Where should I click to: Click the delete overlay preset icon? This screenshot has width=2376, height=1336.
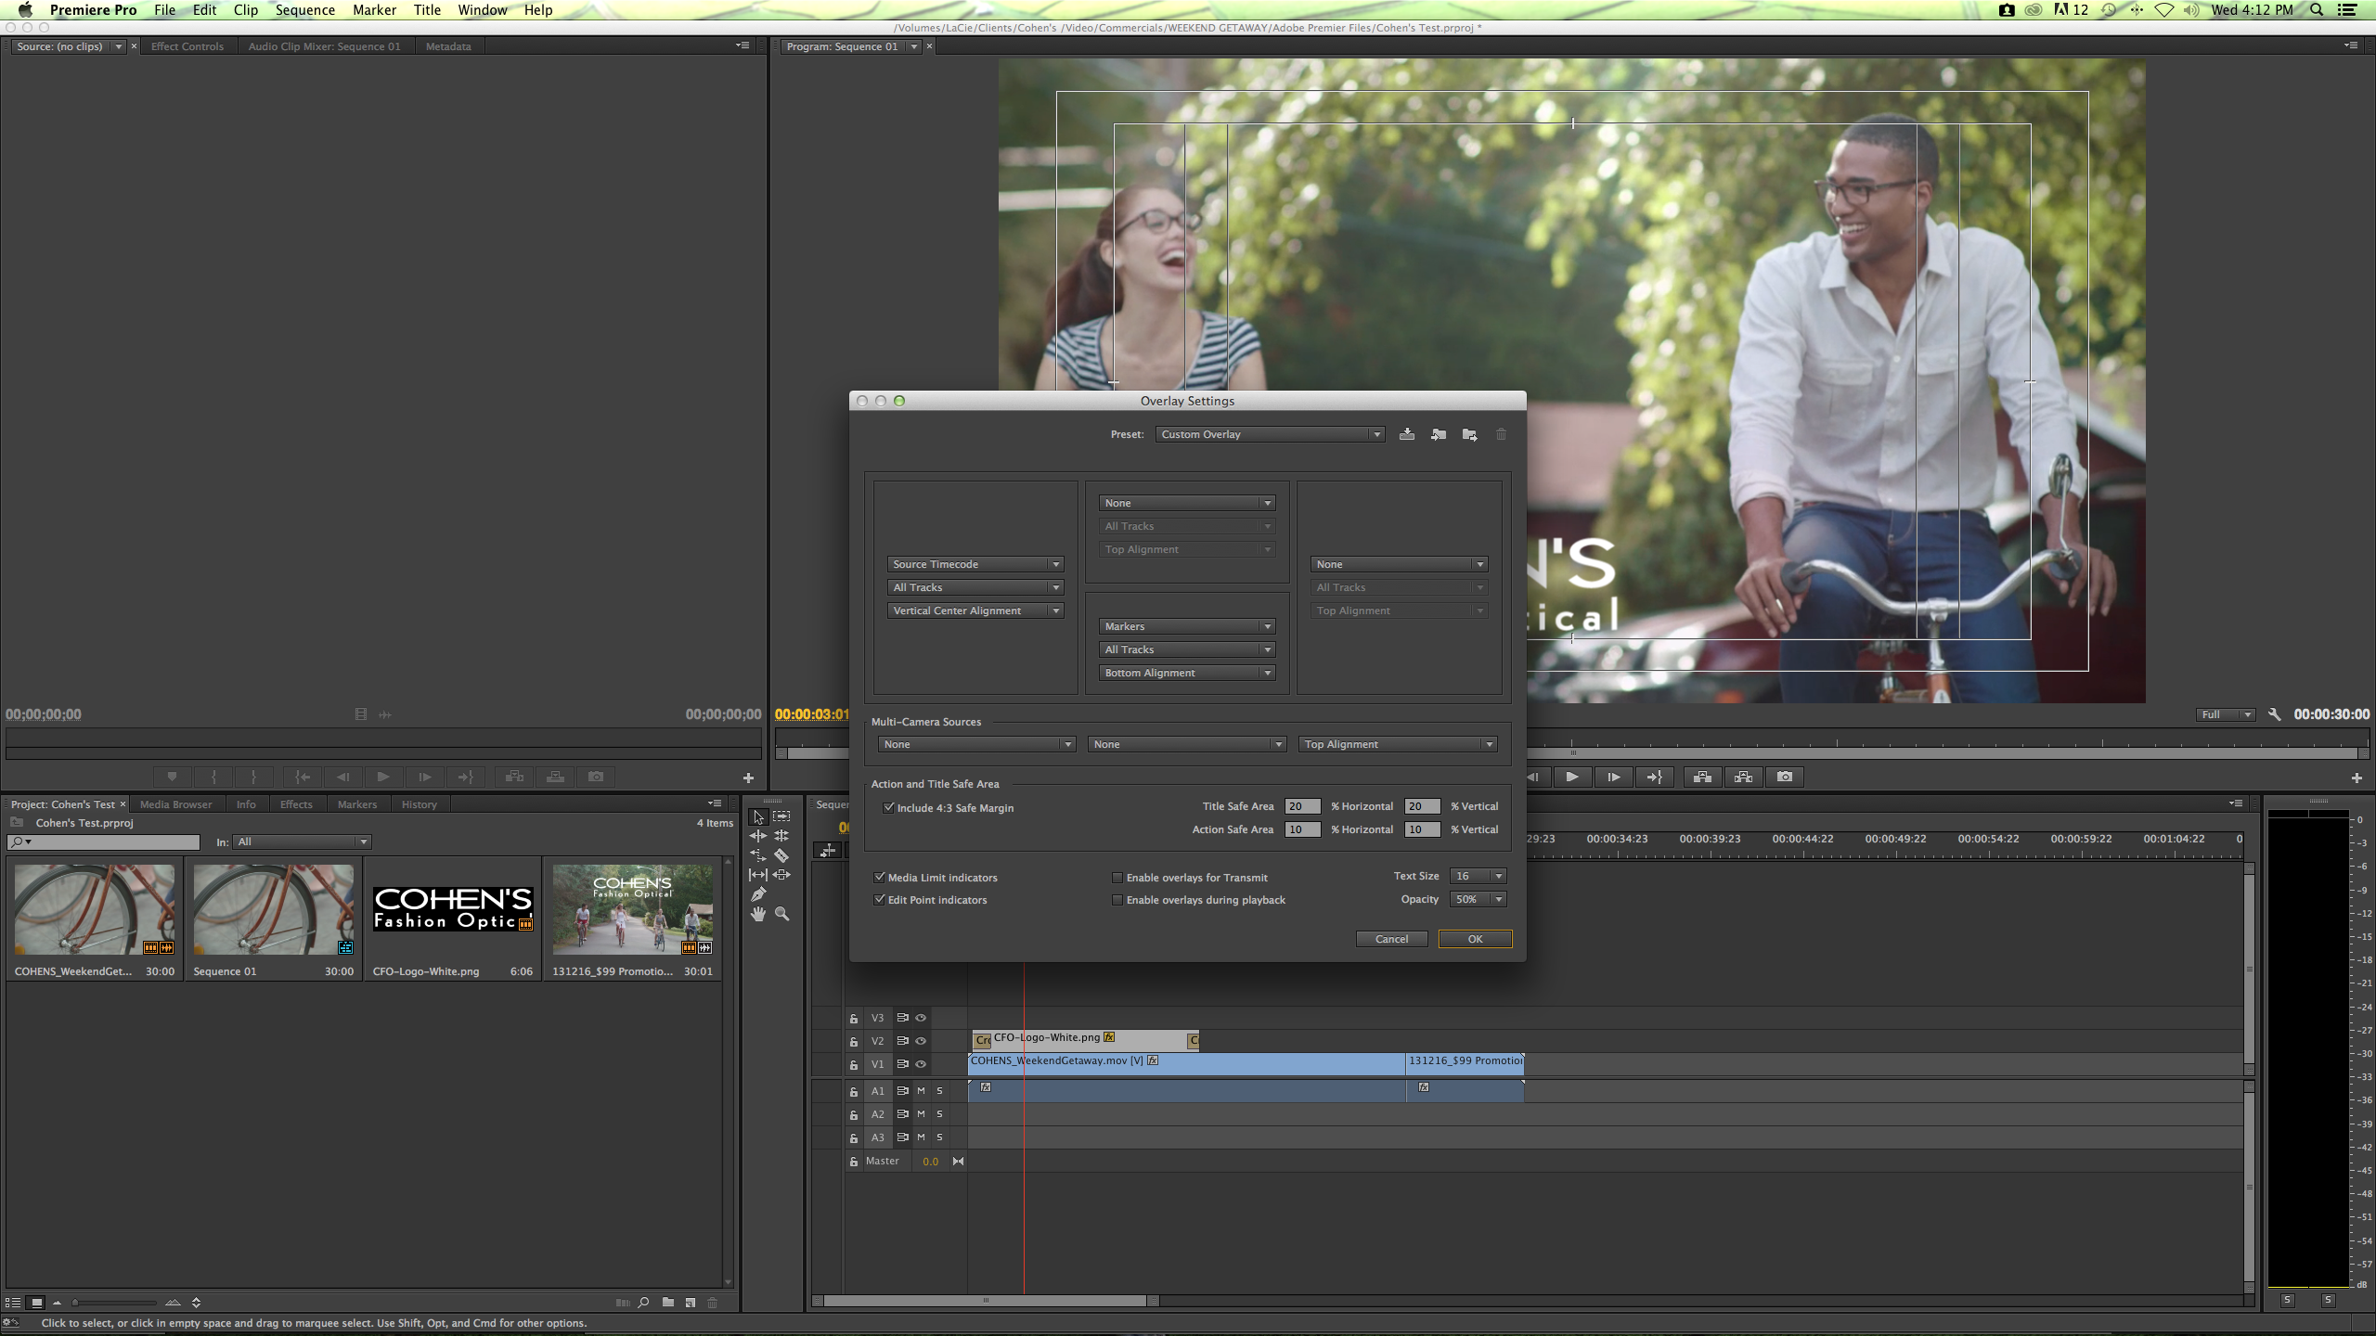[x=1500, y=434]
